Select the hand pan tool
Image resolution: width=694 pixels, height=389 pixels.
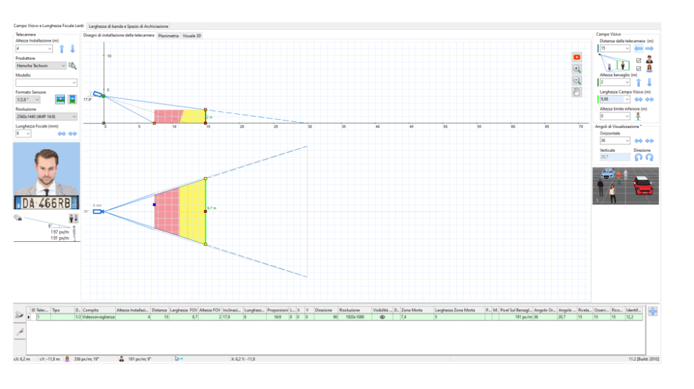577,92
